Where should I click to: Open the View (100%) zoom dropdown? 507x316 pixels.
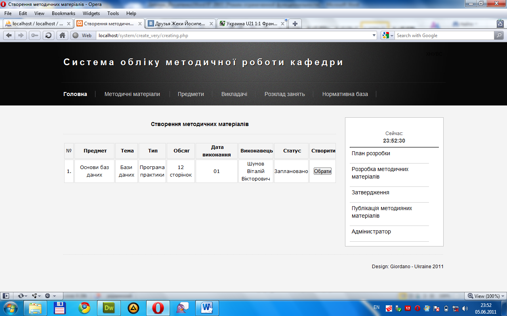(x=485, y=296)
